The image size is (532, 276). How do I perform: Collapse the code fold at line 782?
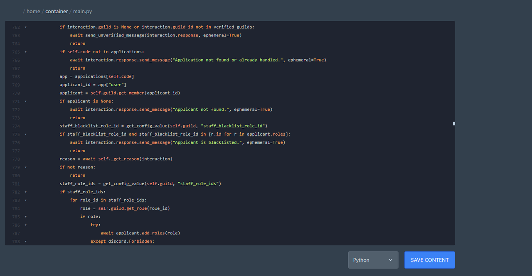pos(25,192)
